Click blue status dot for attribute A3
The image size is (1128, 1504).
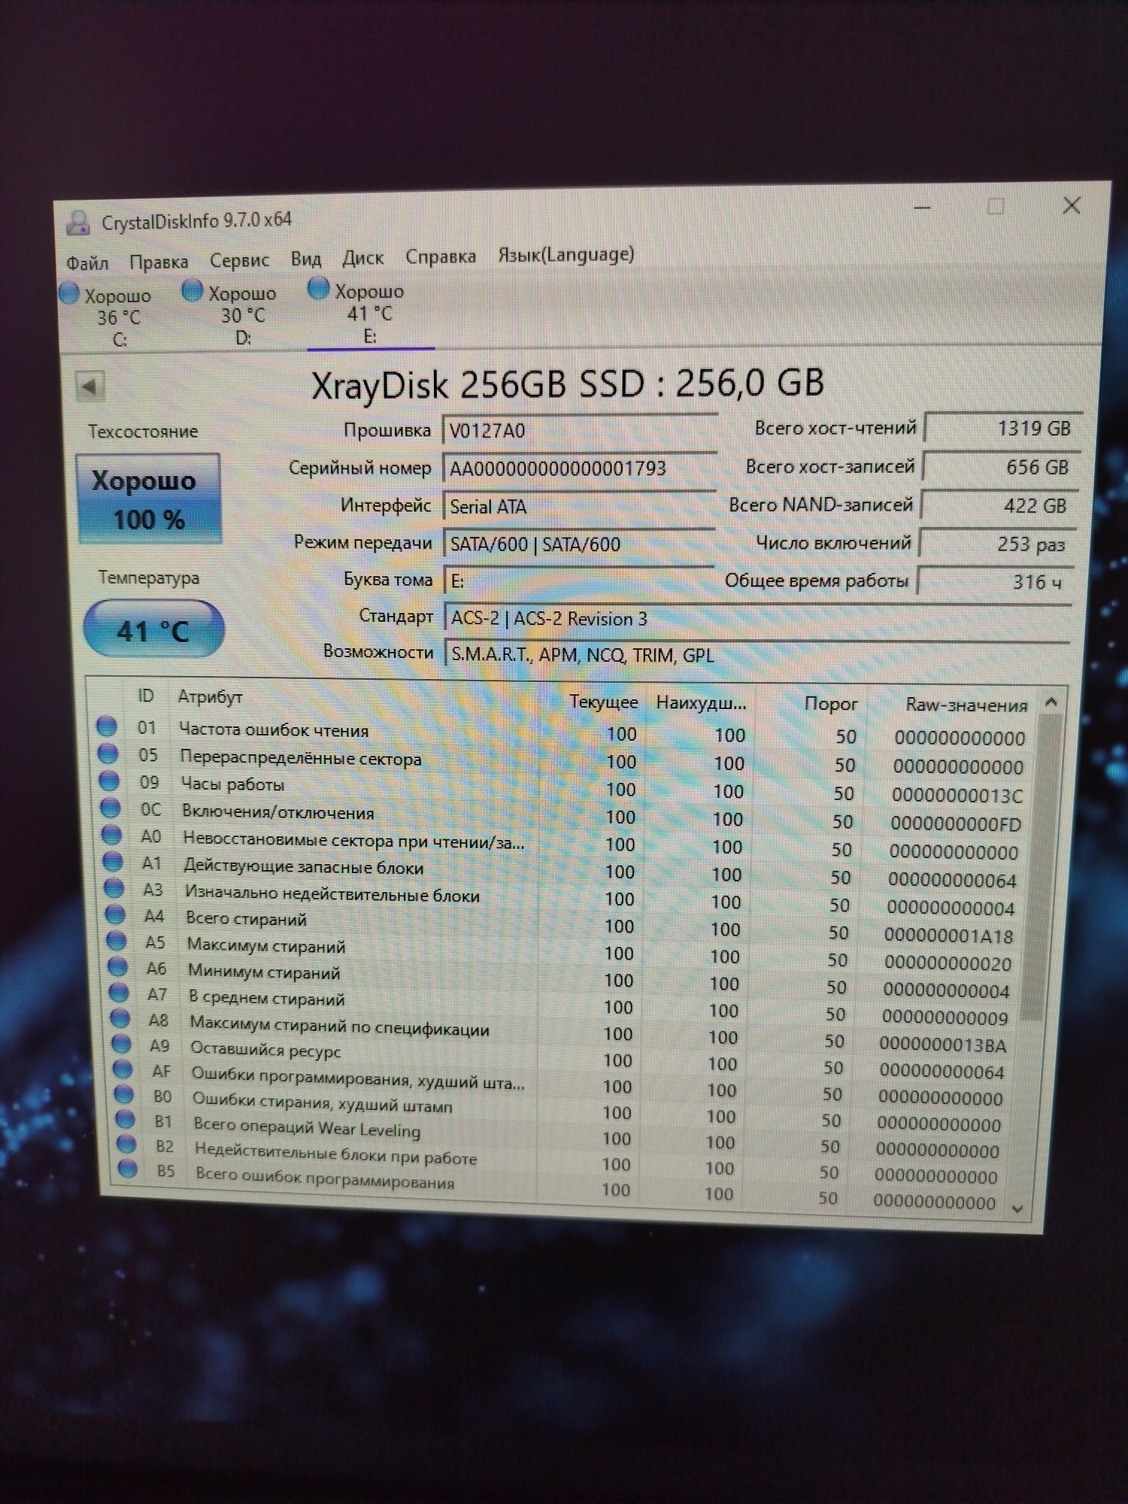114,888
